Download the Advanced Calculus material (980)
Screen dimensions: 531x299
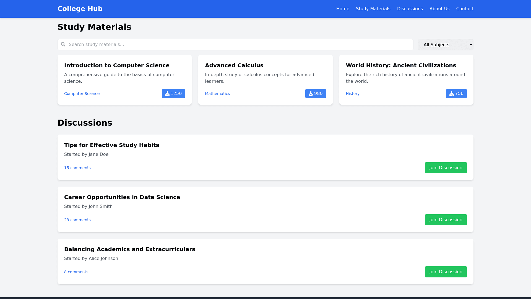click(x=315, y=94)
